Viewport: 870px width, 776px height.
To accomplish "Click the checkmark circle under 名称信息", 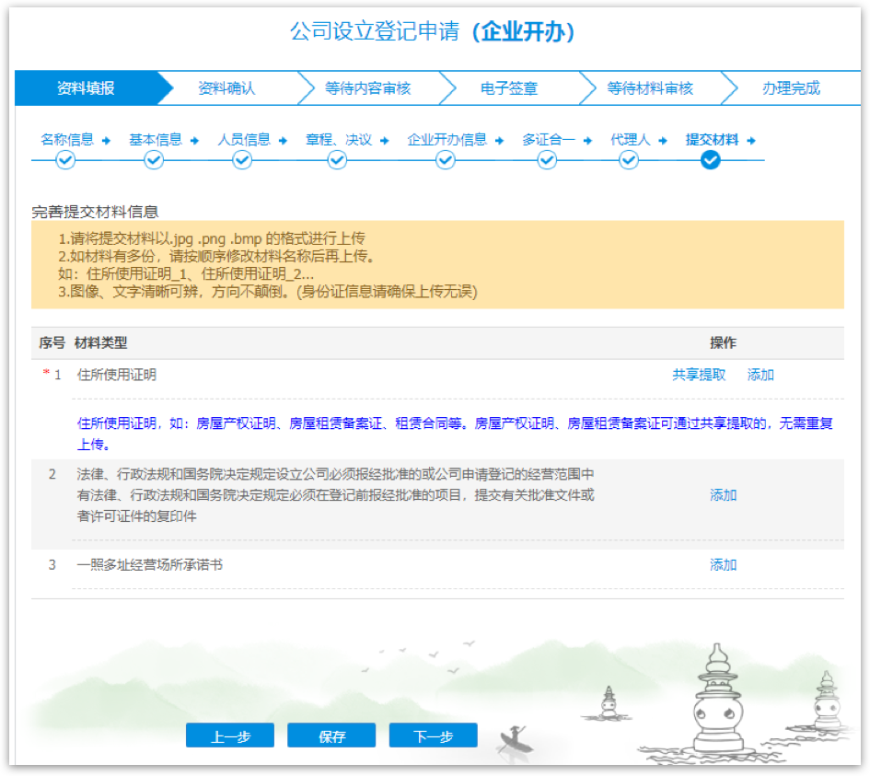I will (x=65, y=160).
